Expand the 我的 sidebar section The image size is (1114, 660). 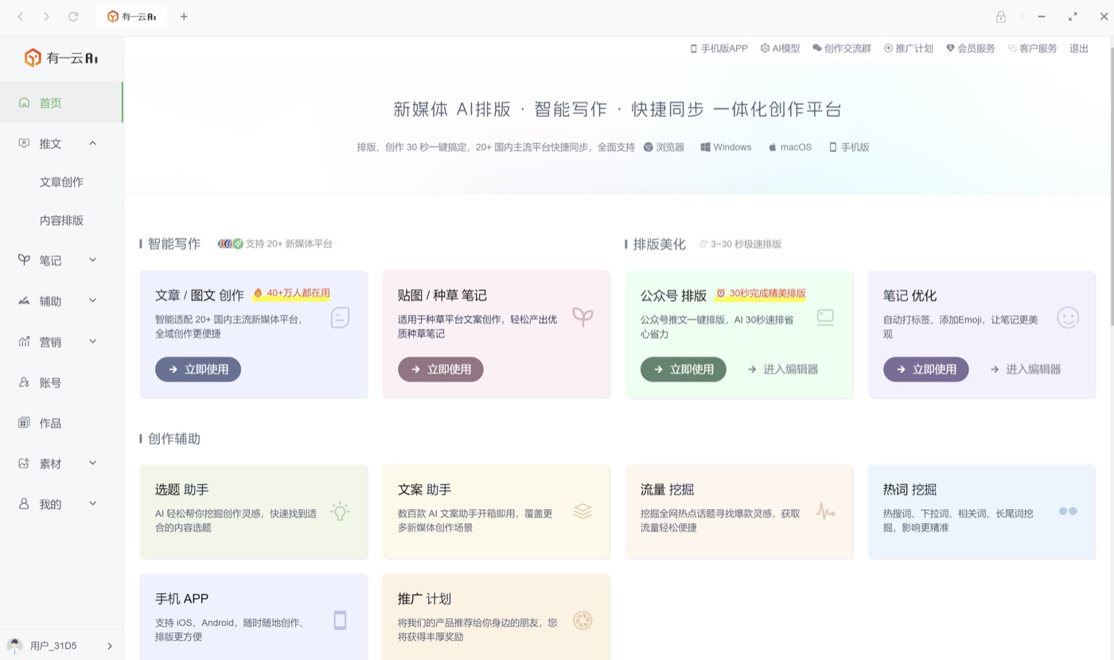tap(92, 503)
